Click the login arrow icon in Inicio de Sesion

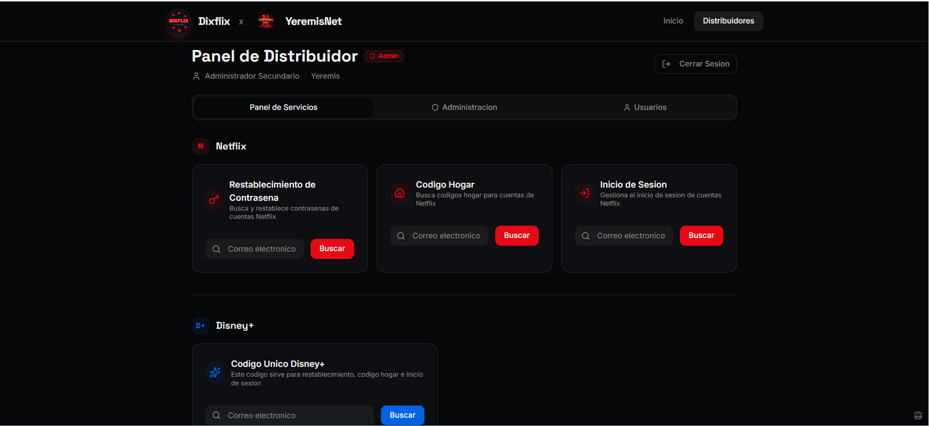[x=584, y=193]
